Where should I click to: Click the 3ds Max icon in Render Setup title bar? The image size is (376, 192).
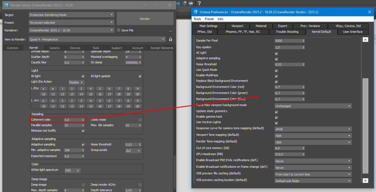pyautogui.click(x=7, y=5)
